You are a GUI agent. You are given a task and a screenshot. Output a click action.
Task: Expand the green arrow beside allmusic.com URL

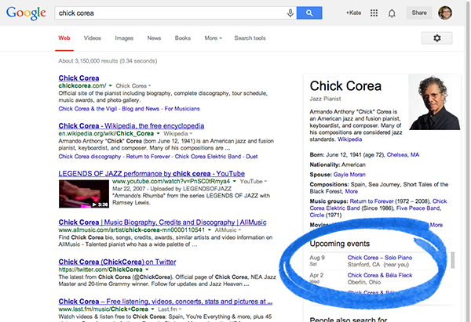(x=210, y=230)
